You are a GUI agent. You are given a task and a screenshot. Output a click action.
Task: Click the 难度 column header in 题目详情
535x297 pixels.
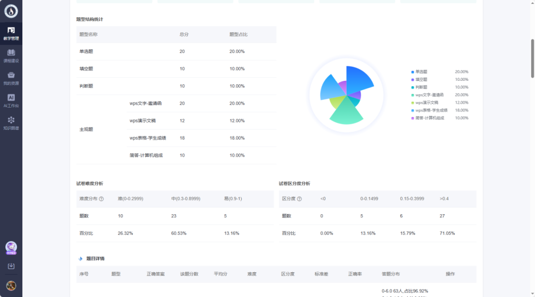[252, 274]
